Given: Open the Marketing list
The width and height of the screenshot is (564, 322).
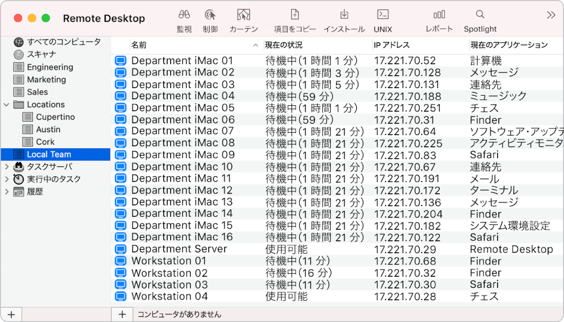Looking at the screenshot, I should pyautogui.click(x=47, y=80).
